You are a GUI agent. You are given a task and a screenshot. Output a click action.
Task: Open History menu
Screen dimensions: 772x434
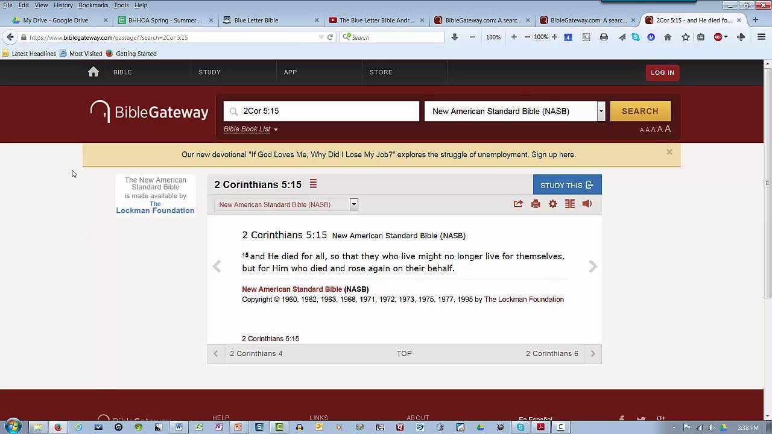[x=63, y=5]
